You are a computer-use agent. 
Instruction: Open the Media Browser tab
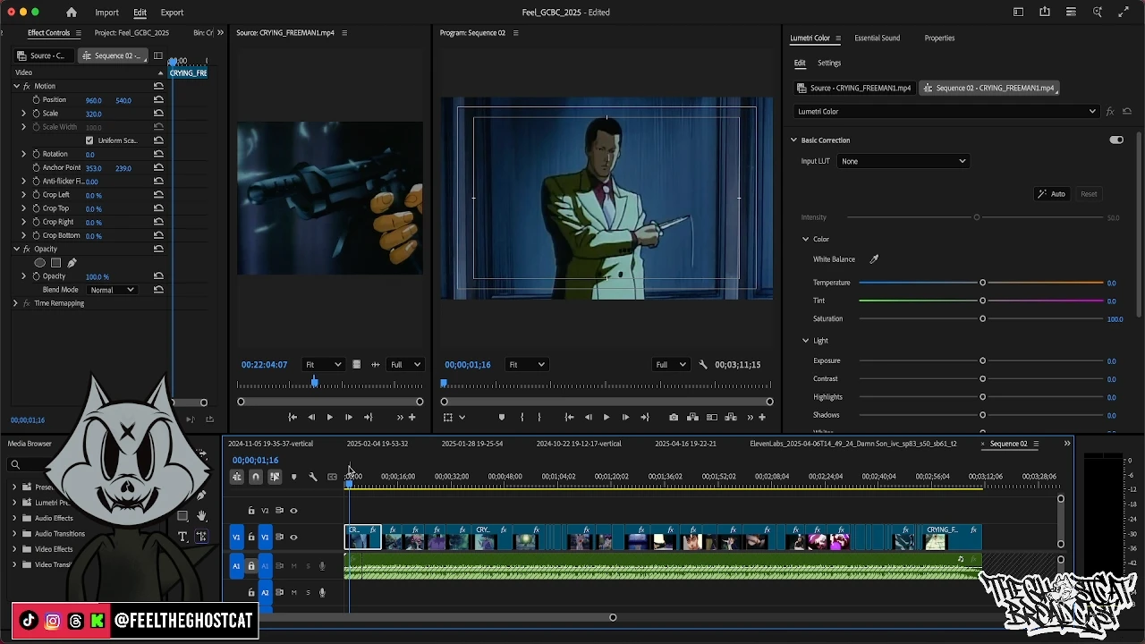30,444
